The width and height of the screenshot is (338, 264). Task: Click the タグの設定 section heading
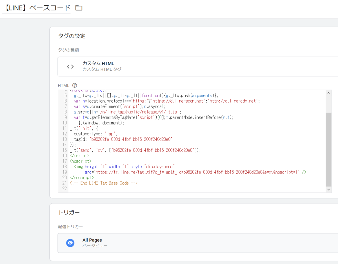click(x=72, y=36)
